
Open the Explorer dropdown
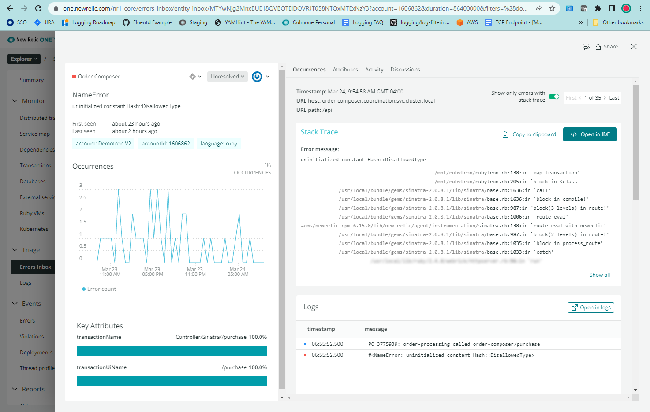pos(24,59)
